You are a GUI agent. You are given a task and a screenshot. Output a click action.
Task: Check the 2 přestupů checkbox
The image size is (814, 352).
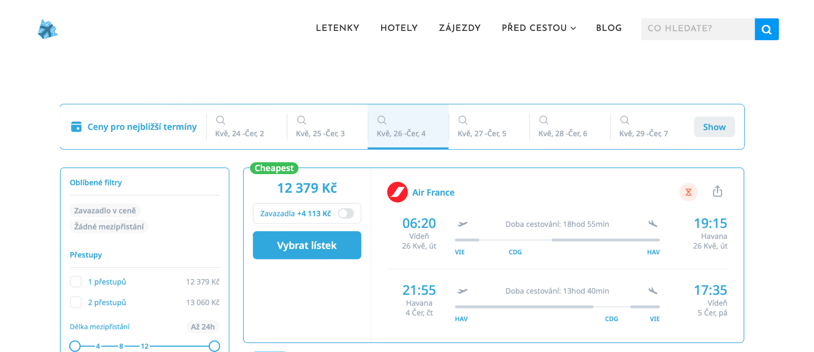tap(76, 302)
